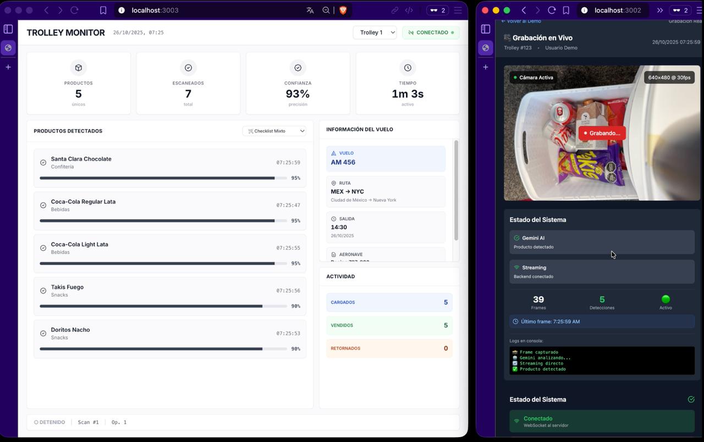Click the Cámara Activa badge
This screenshot has height=442, width=704.
coord(533,78)
